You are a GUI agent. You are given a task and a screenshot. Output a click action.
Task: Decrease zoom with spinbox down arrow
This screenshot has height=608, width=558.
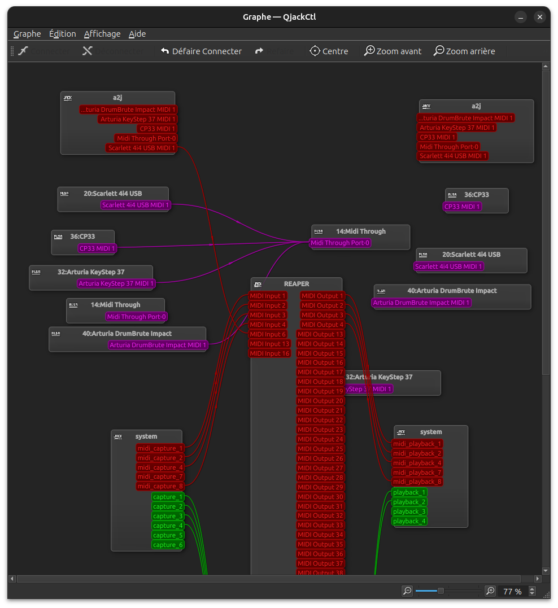[x=533, y=594]
